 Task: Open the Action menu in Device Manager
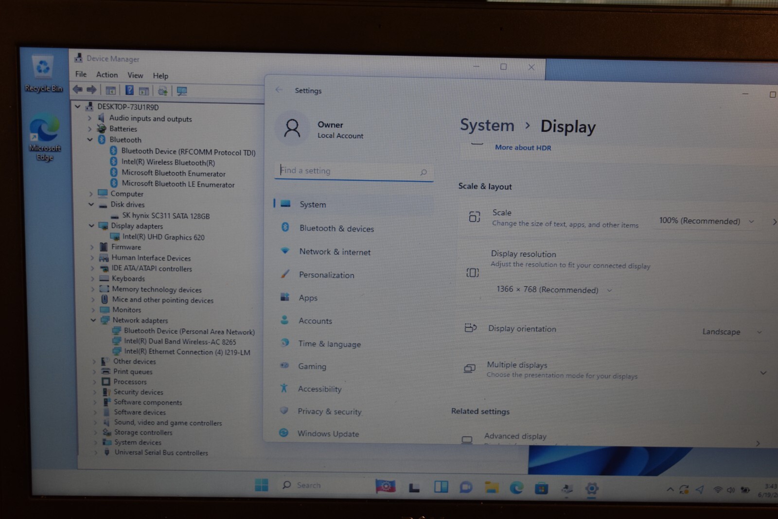coord(107,74)
